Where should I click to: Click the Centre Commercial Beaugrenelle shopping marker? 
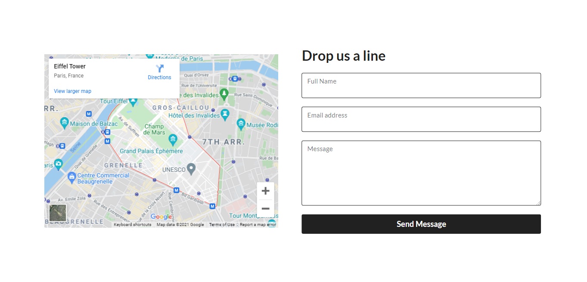coord(71,176)
